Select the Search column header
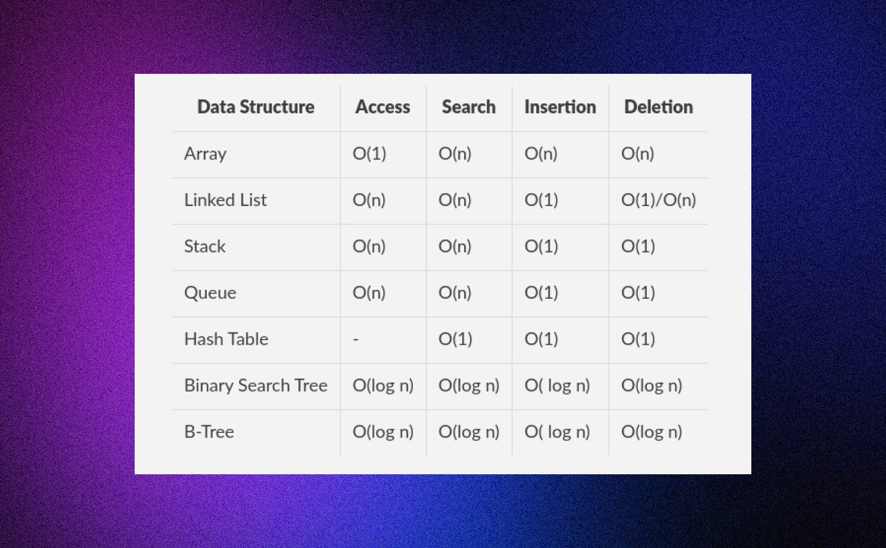 [468, 107]
